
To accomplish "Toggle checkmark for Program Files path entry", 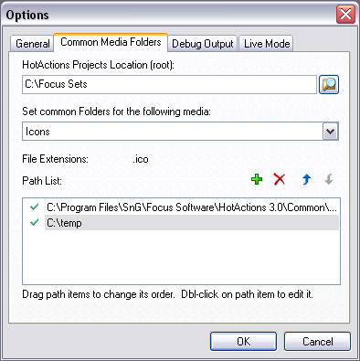I will pyautogui.click(x=35, y=207).
